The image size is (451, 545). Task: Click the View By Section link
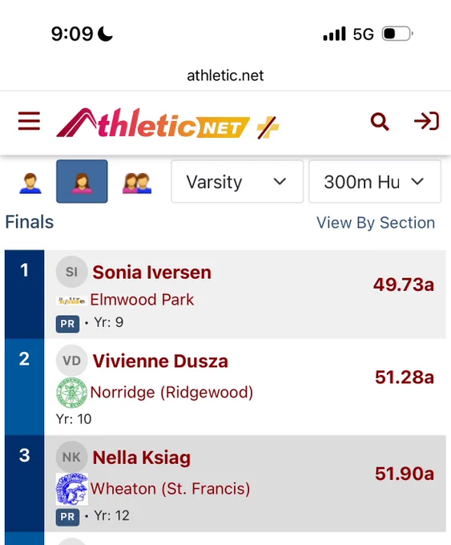tap(376, 223)
